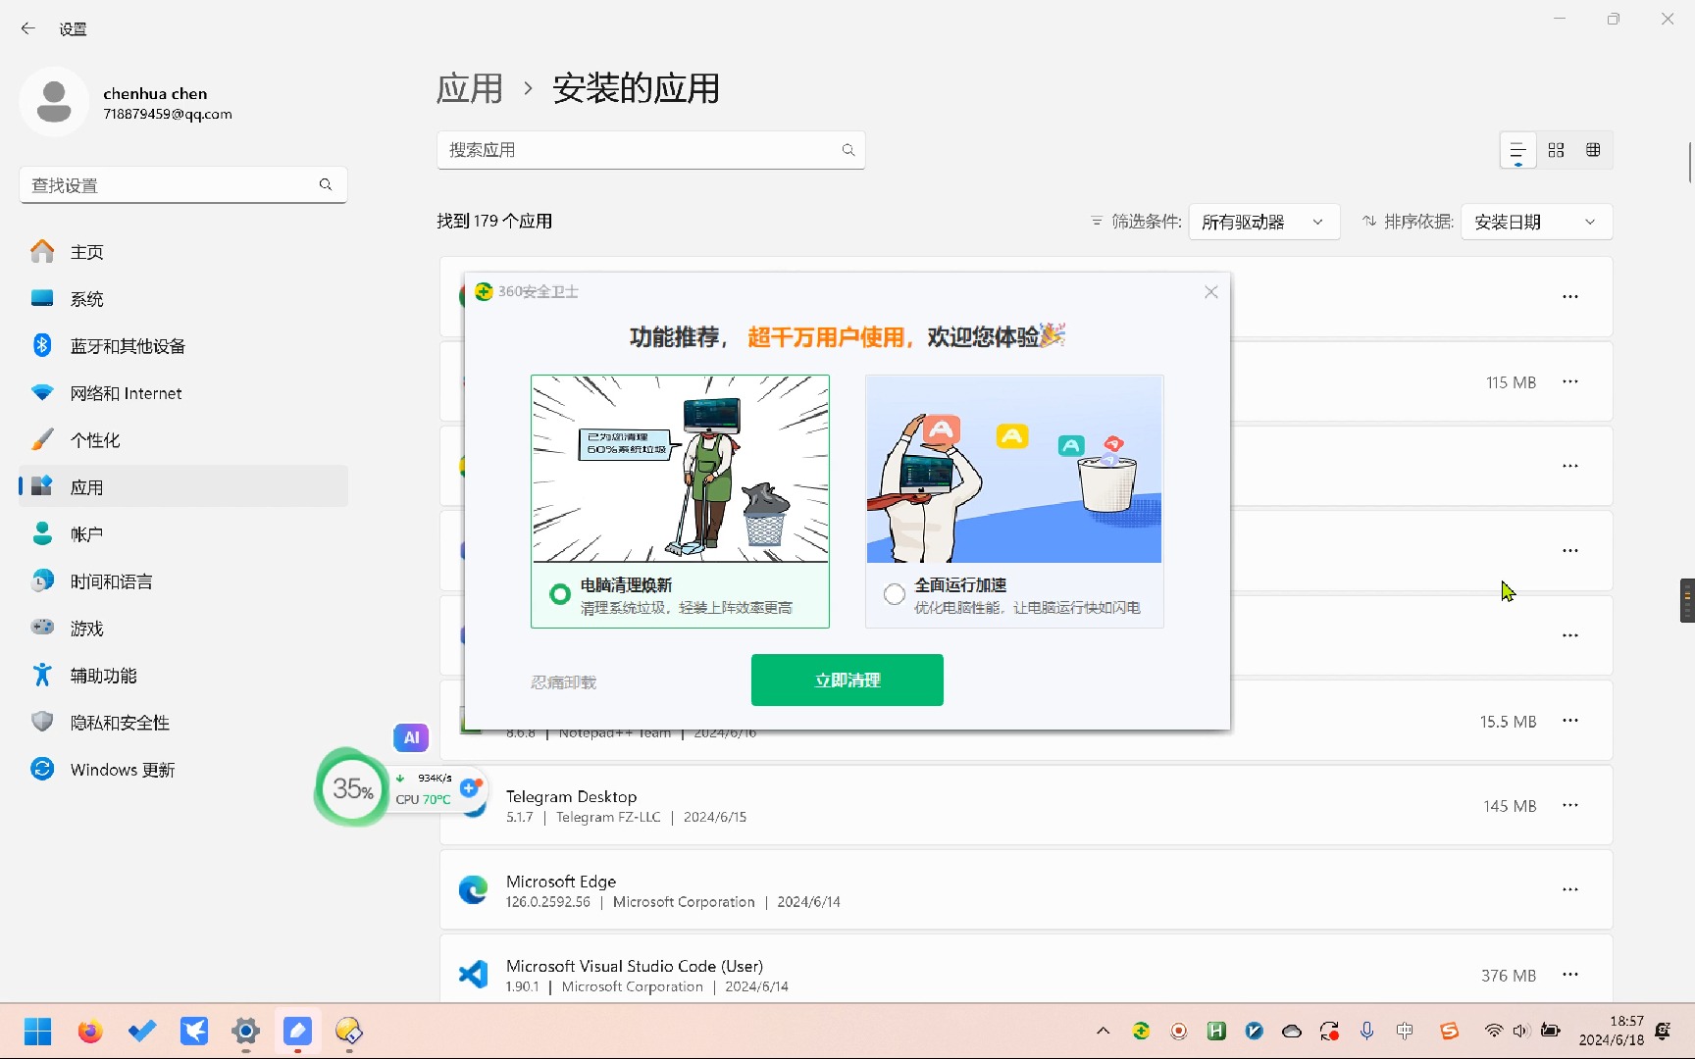1695x1059 pixels.
Task: Open more options for first app row
Action: (1570, 296)
